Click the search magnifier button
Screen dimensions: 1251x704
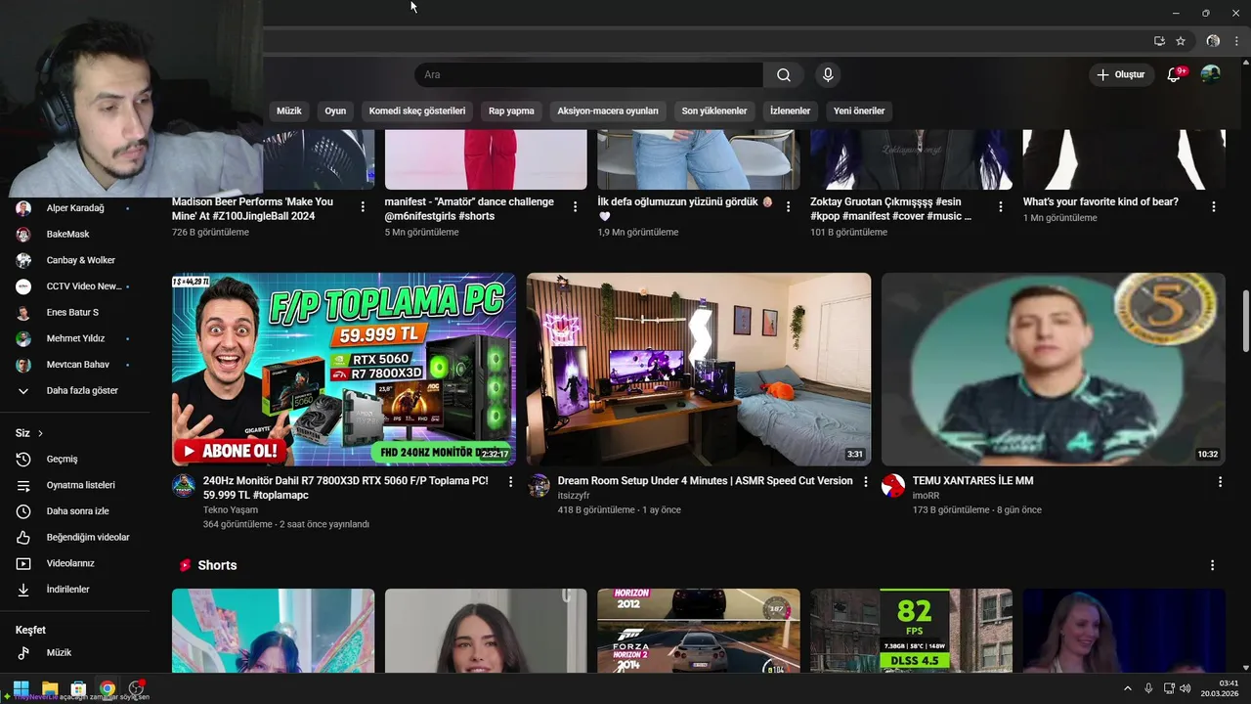tap(784, 75)
